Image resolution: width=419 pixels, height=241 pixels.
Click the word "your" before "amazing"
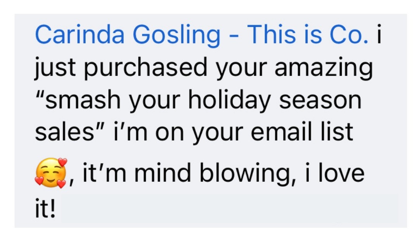(241, 70)
